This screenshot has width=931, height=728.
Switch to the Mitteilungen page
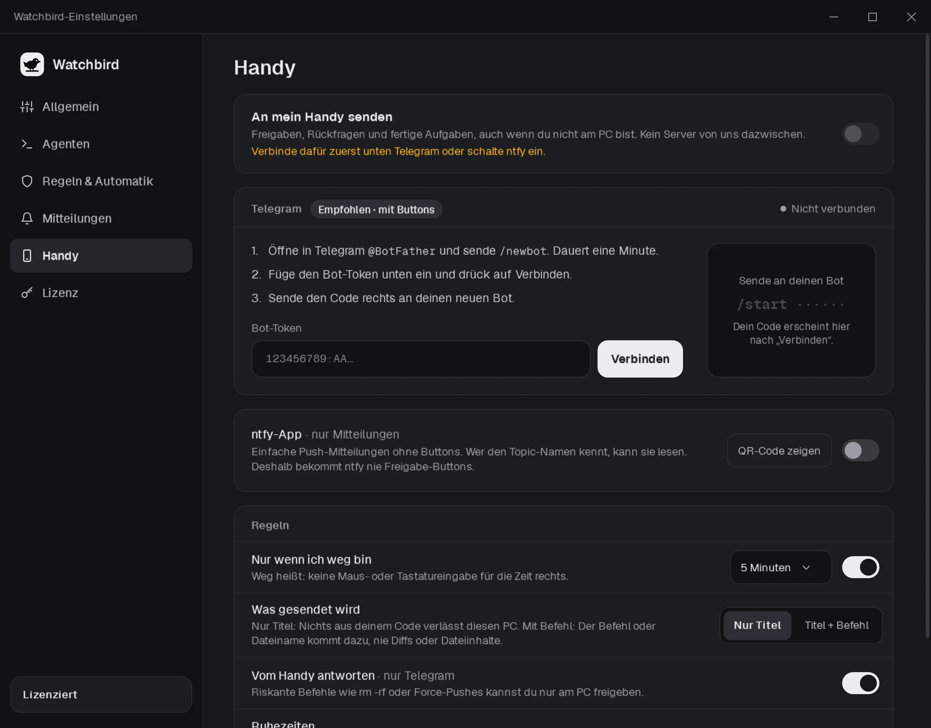[x=101, y=218]
